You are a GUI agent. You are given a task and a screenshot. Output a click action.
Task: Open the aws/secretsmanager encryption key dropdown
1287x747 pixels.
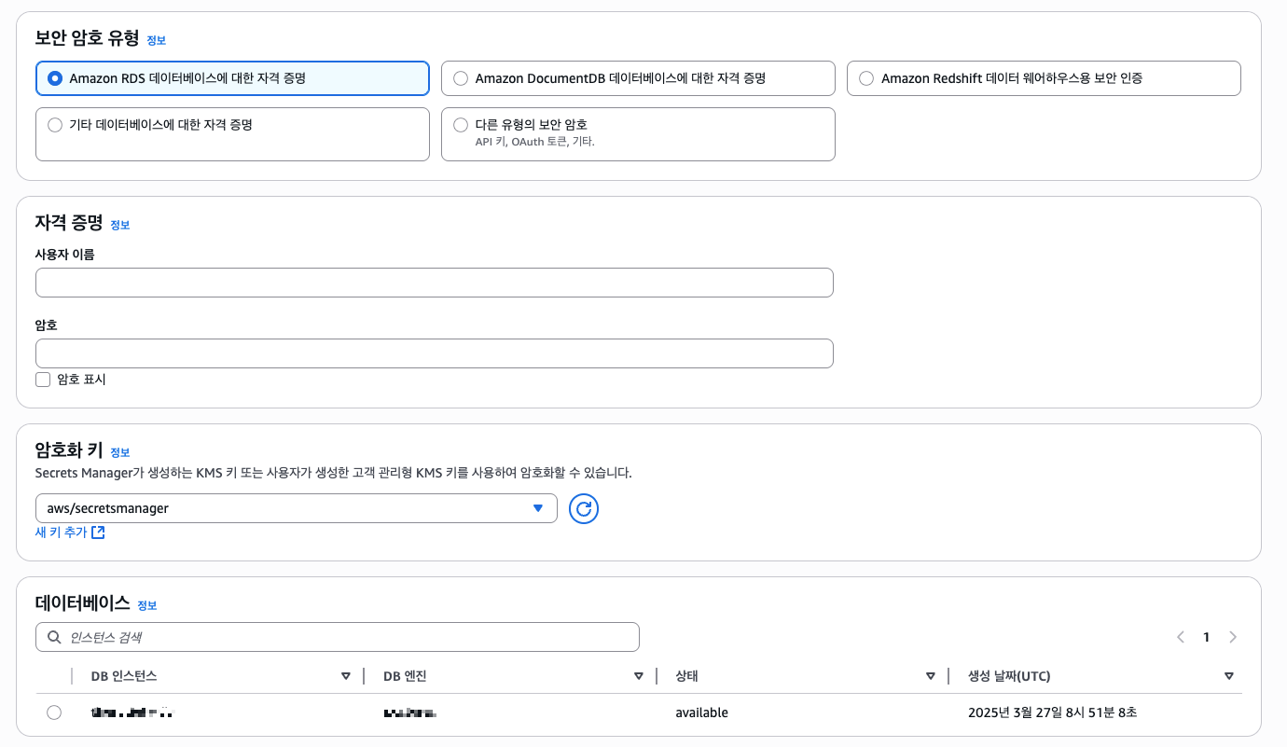(296, 508)
